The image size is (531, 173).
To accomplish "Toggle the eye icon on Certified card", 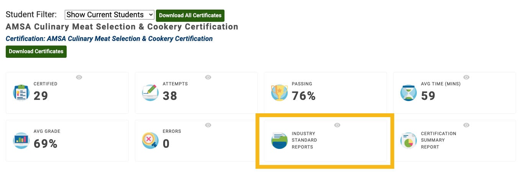I will click(x=79, y=77).
